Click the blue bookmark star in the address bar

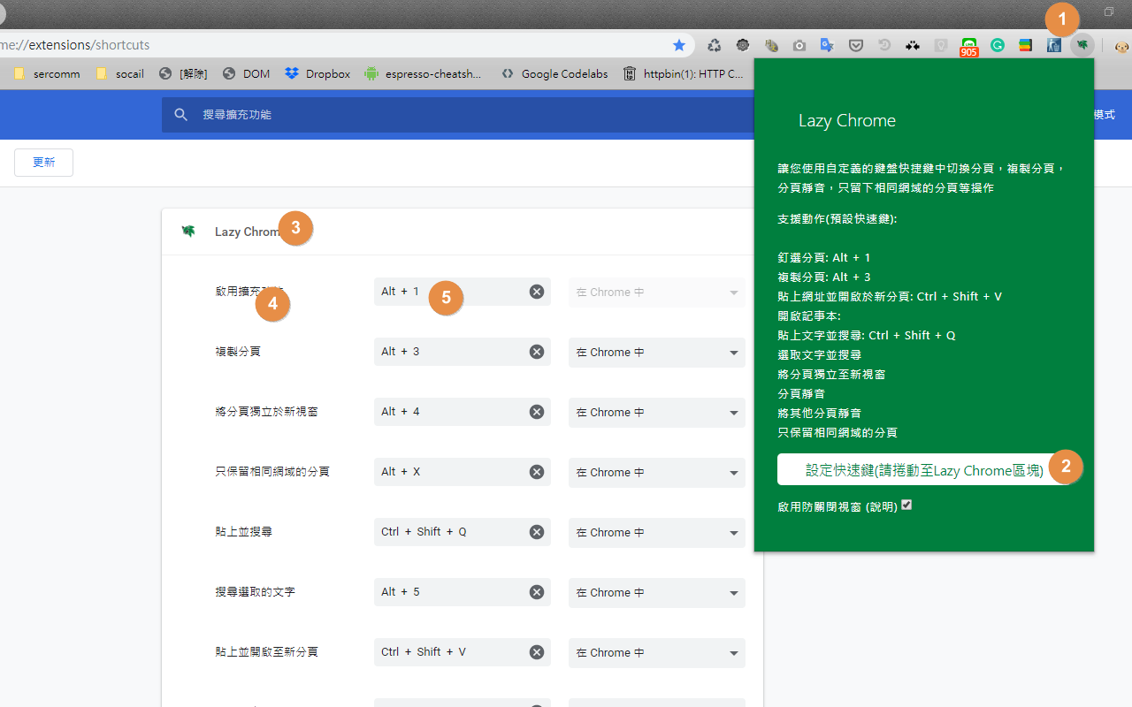click(x=679, y=45)
